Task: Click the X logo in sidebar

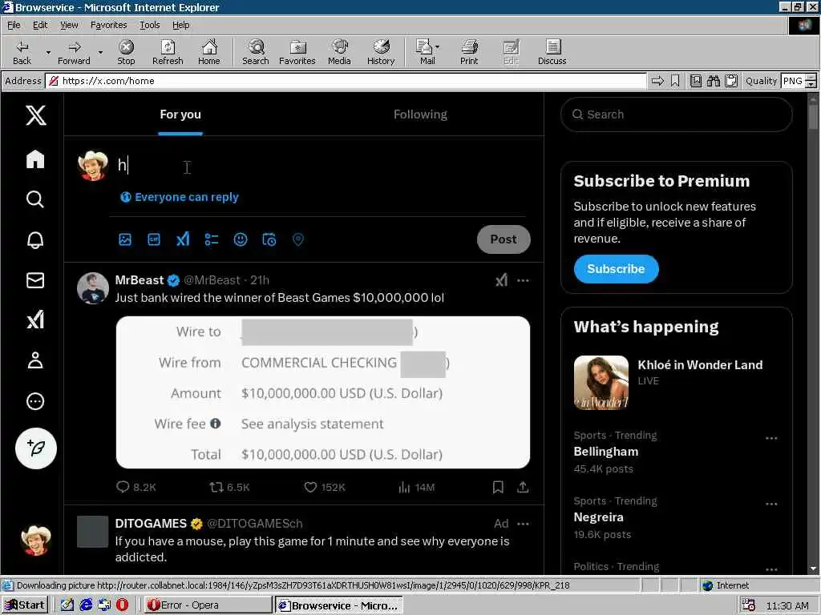Action: coord(35,115)
